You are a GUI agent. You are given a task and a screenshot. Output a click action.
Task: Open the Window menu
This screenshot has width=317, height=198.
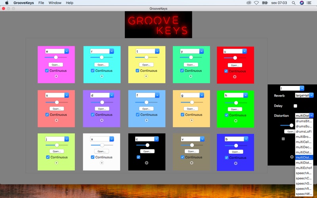click(55, 3)
